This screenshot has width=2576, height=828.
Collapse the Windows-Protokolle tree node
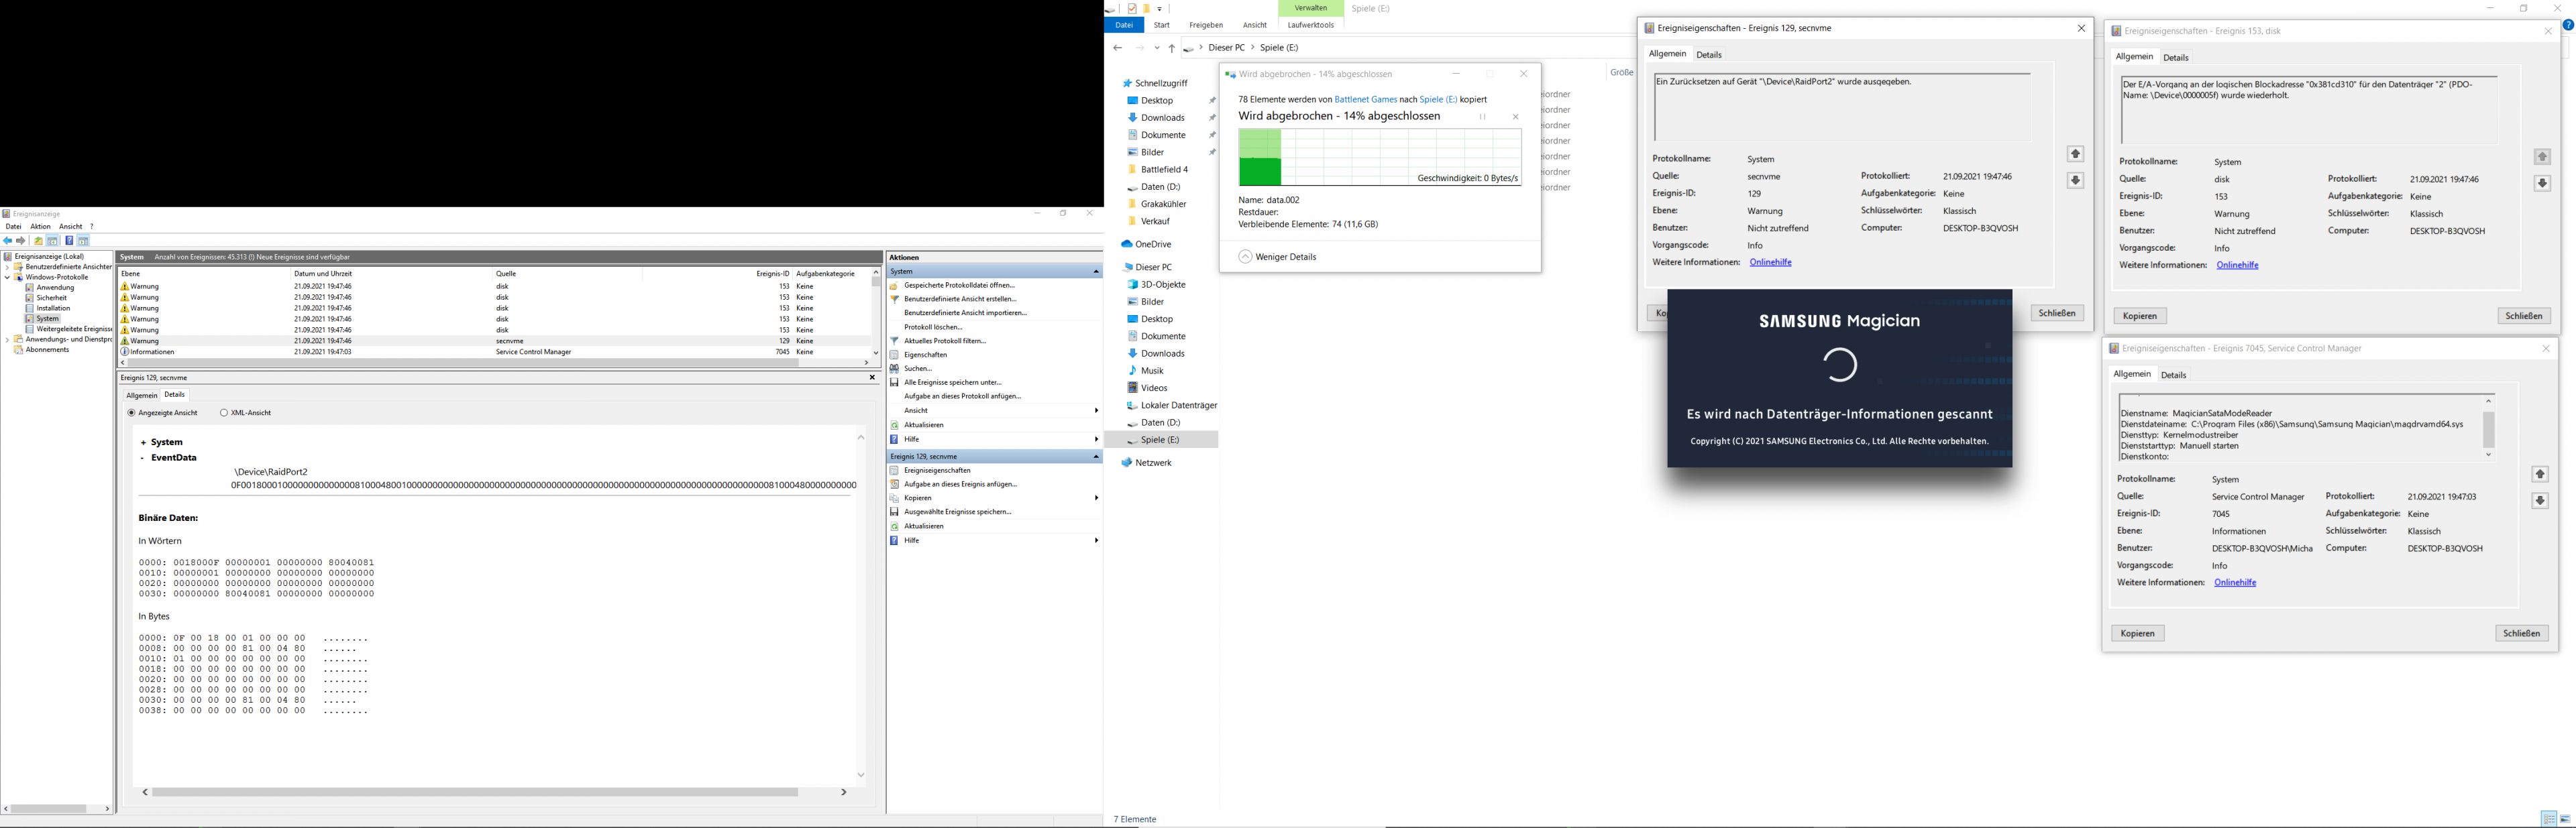tap(7, 277)
